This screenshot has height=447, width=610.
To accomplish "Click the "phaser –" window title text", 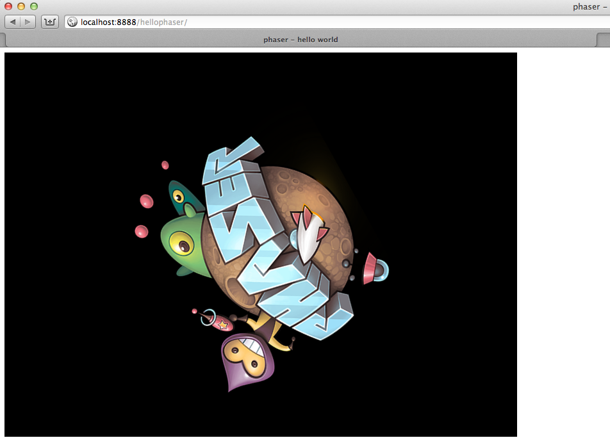I will (x=589, y=6).
